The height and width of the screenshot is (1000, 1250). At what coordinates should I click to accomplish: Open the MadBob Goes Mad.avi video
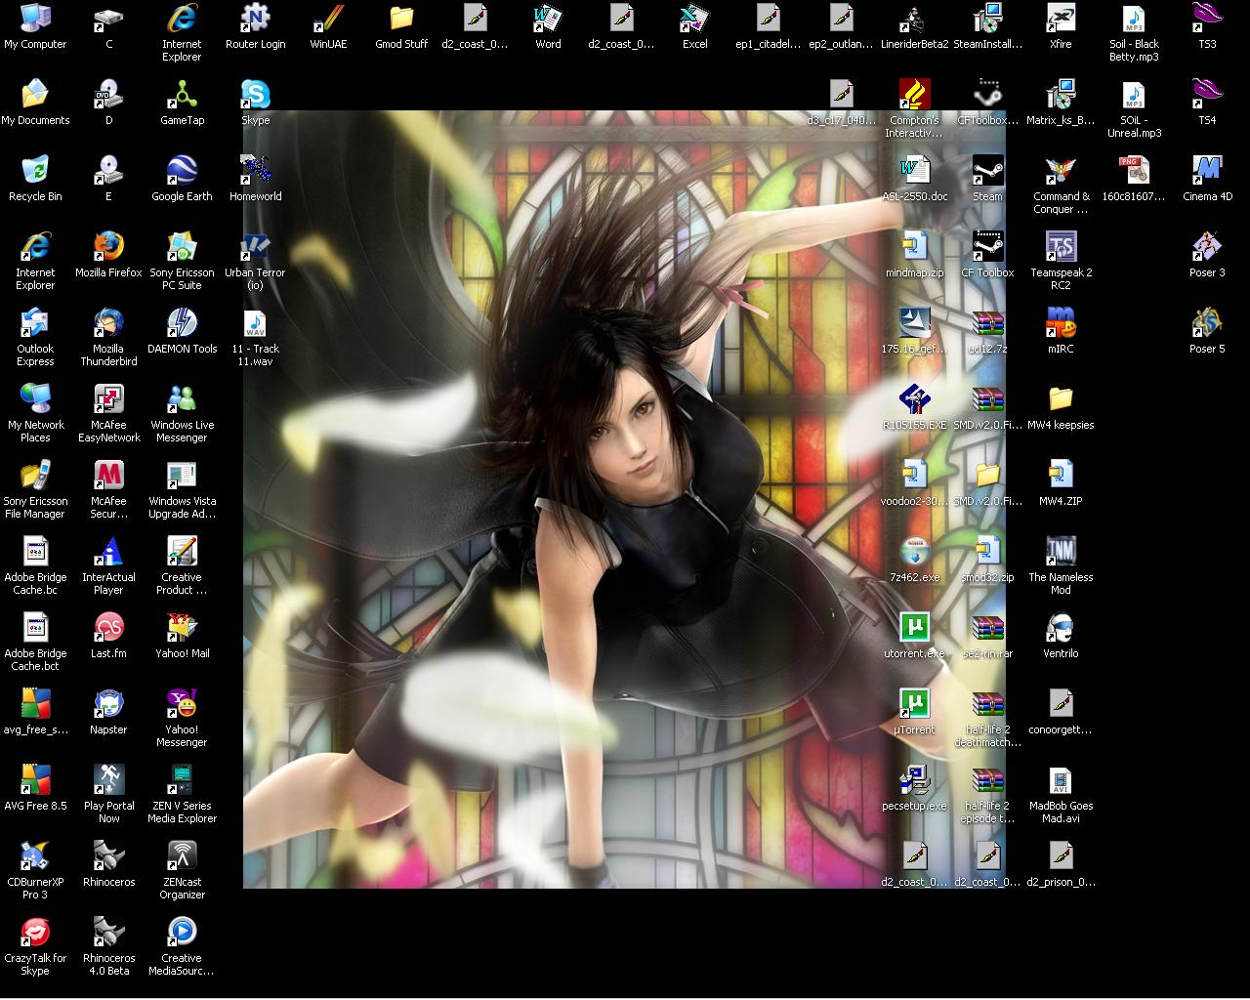click(1061, 779)
